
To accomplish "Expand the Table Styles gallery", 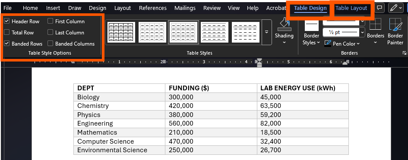I will [266, 32].
